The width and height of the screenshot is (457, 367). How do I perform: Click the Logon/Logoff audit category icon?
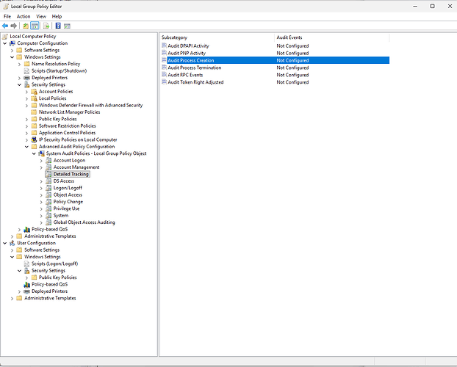(48, 188)
